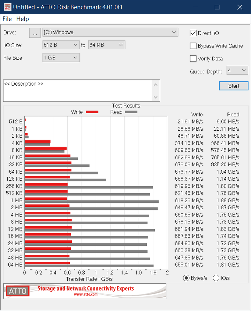The height and width of the screenshot is (311, 251).
Task: Open the File Size 1 GB dropdown
Action: pos(61,58)
